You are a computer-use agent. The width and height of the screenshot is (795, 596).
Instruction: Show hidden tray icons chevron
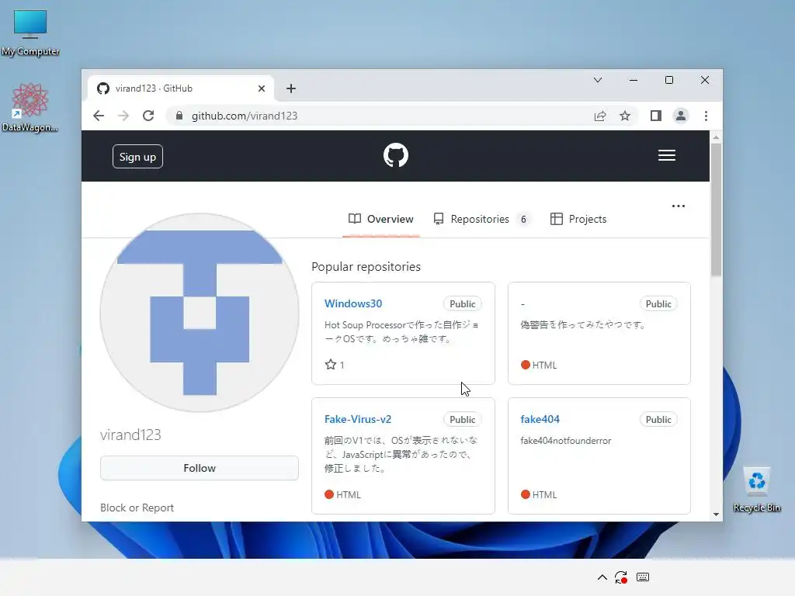point(602,577)
